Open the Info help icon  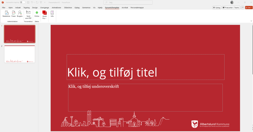52,14
